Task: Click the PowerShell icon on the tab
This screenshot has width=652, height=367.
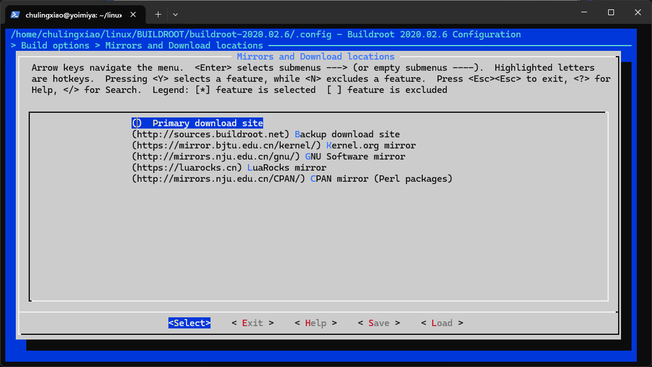Action: 15,15
